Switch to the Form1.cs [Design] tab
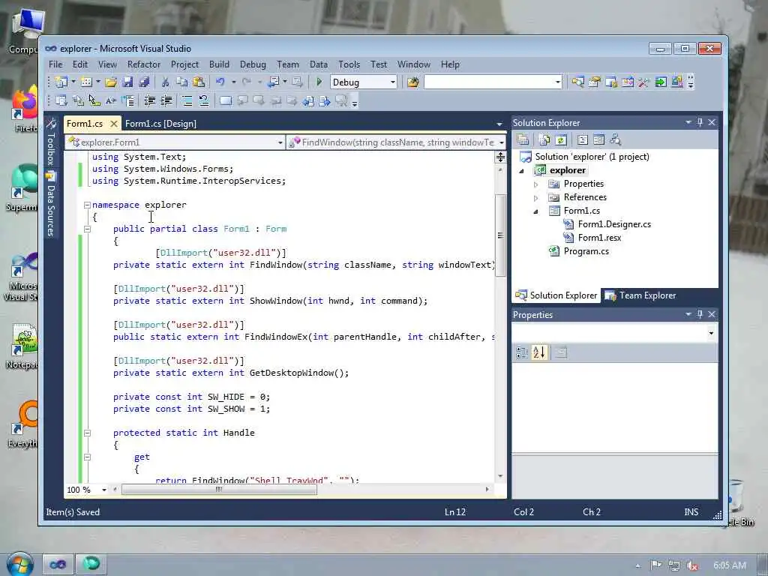The height and width of the screenshot is (576, 768). pos(160,124)
